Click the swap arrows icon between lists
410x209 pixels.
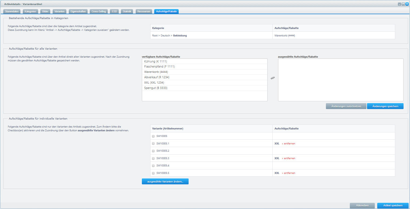pos(273,78)
